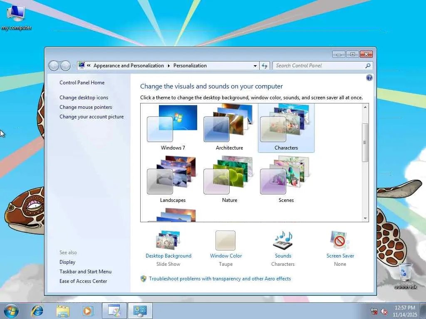Click the Desktop Background slideshow icon
Image resolution: width=426 pixels, height=319 pixels.
[x=168, y=240]
